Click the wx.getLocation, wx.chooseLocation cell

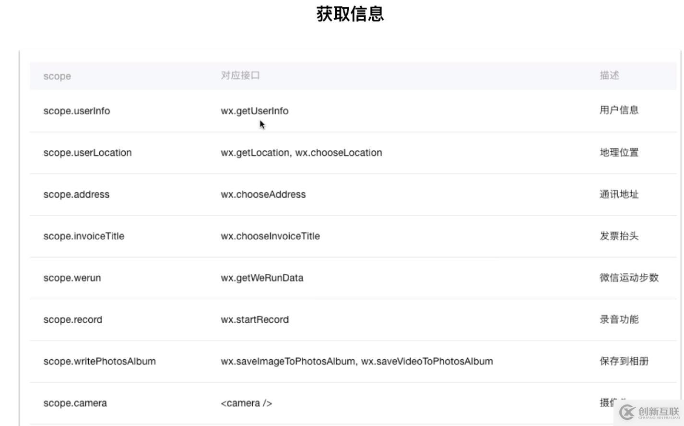pyautogui.click(x=301, y=153)
